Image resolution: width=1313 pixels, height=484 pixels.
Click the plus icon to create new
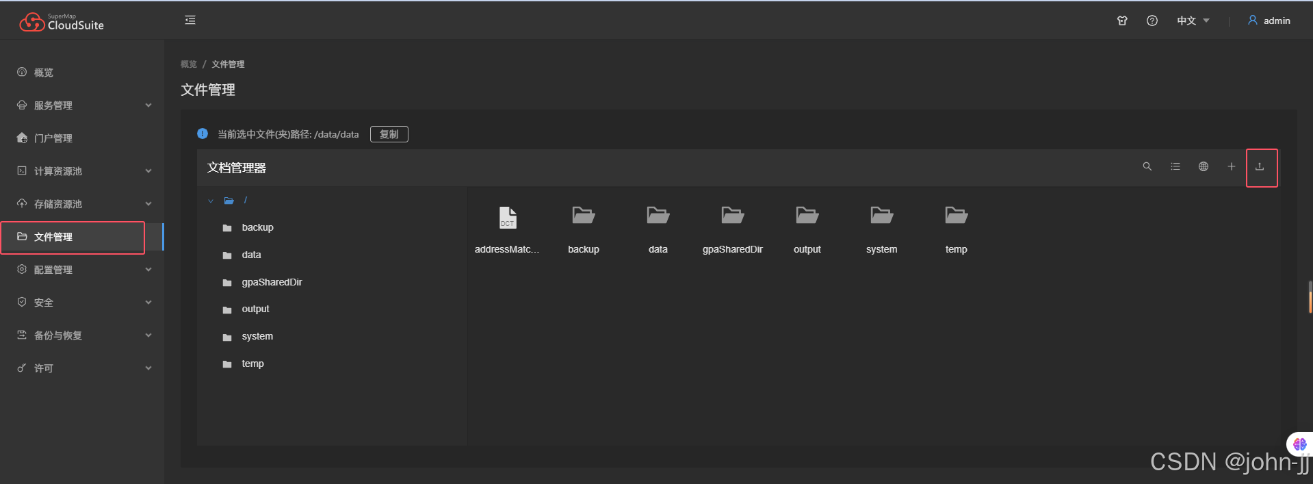tap(1232, 166)
